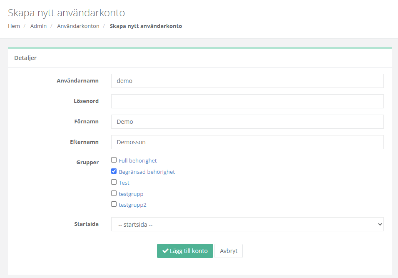Go to the Admin breadcrumb

click(38, 26)
